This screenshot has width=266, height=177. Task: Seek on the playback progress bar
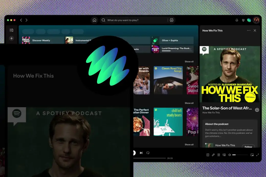(149, 158)
